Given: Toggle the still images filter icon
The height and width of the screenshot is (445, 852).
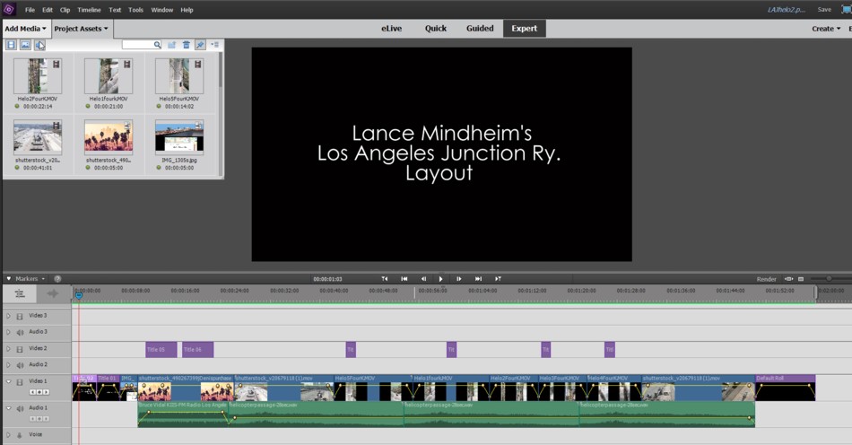Looking at the screenshot, I should 25,45.
